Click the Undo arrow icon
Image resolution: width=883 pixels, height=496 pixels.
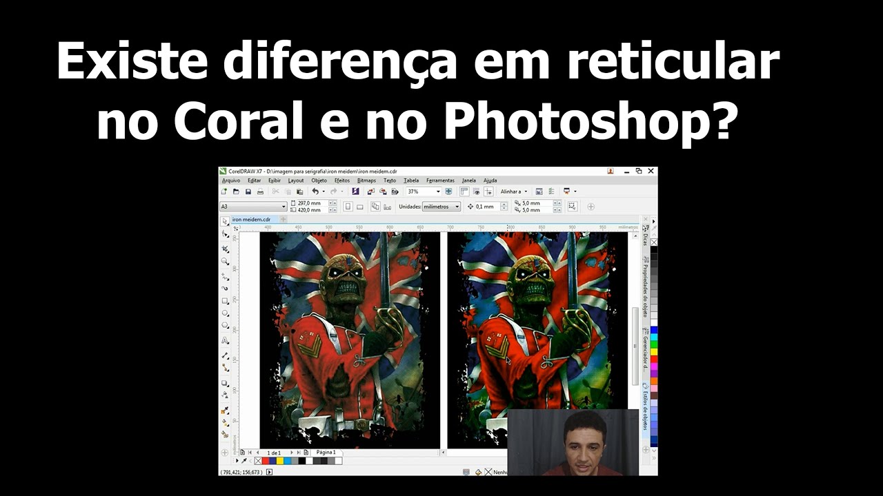315,192
